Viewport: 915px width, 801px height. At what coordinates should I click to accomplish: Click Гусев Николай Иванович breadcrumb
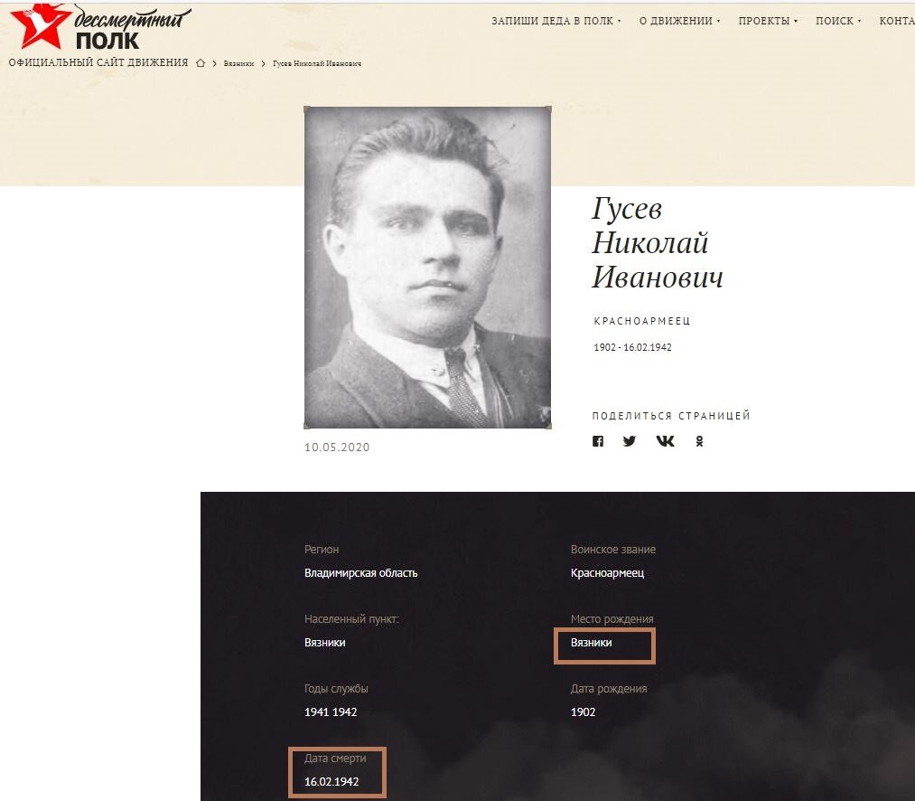coord(317,63)
